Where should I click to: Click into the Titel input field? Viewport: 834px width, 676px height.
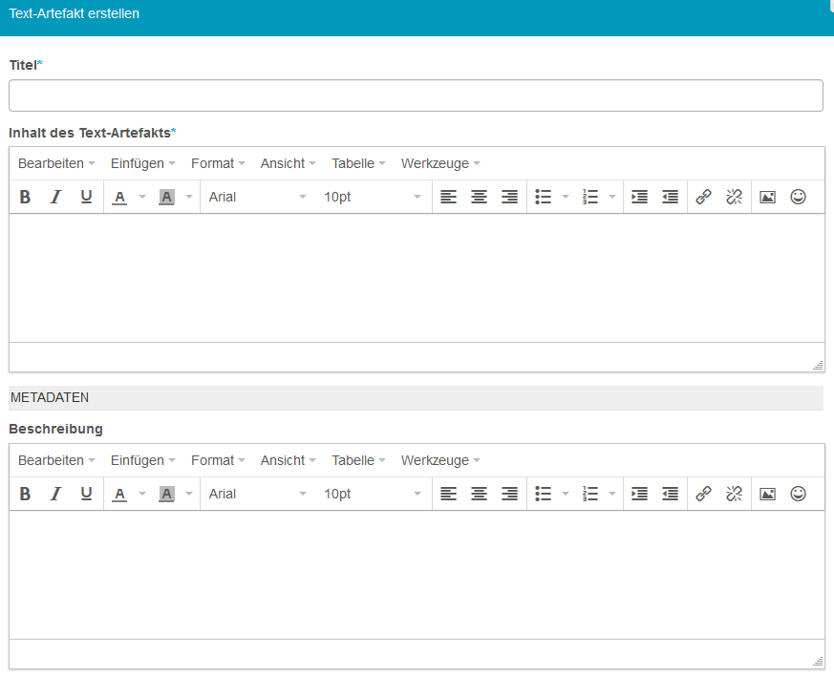point(416,95)
